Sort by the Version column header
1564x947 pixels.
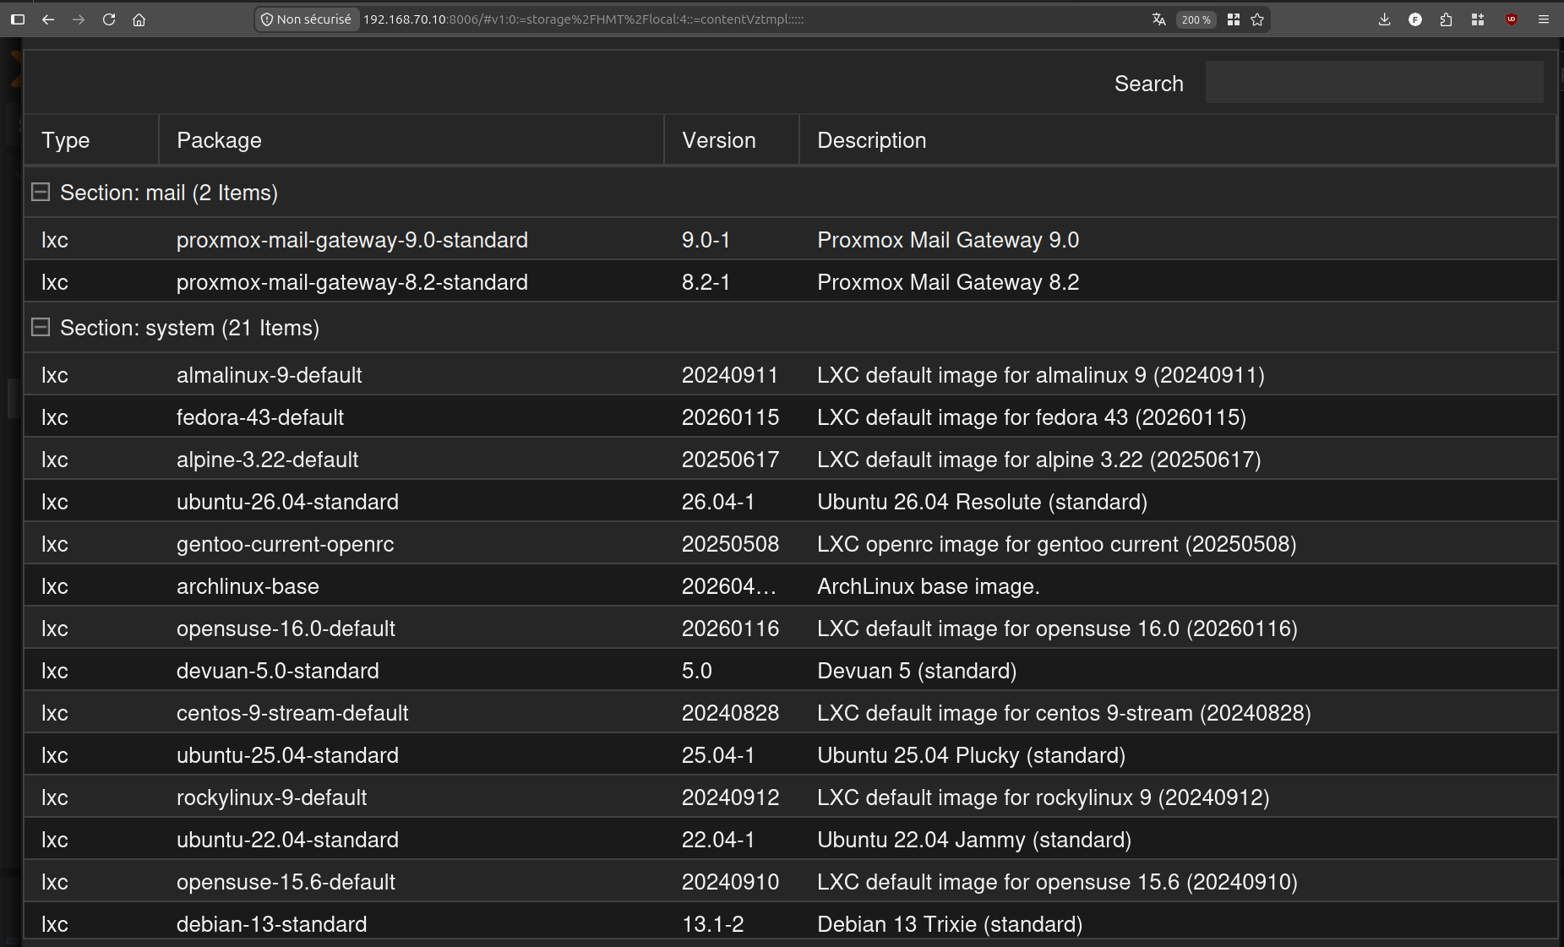click(x=732, y=140)
